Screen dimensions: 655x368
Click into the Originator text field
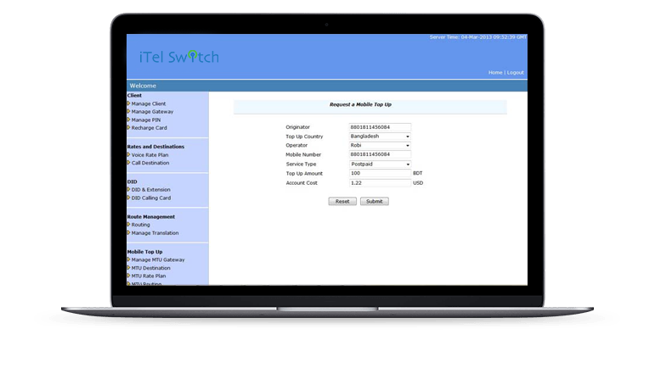tap(380, 127)
